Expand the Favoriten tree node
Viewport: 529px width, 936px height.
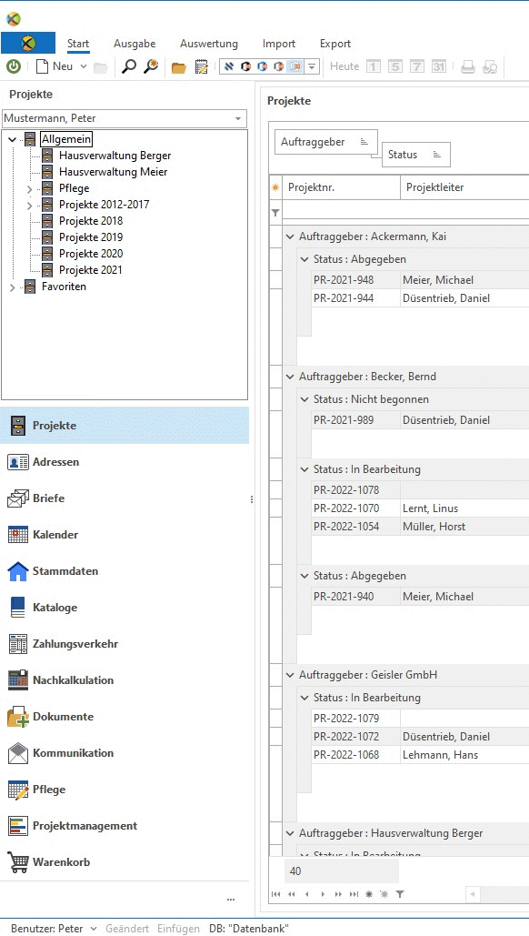tap(13, 287)
